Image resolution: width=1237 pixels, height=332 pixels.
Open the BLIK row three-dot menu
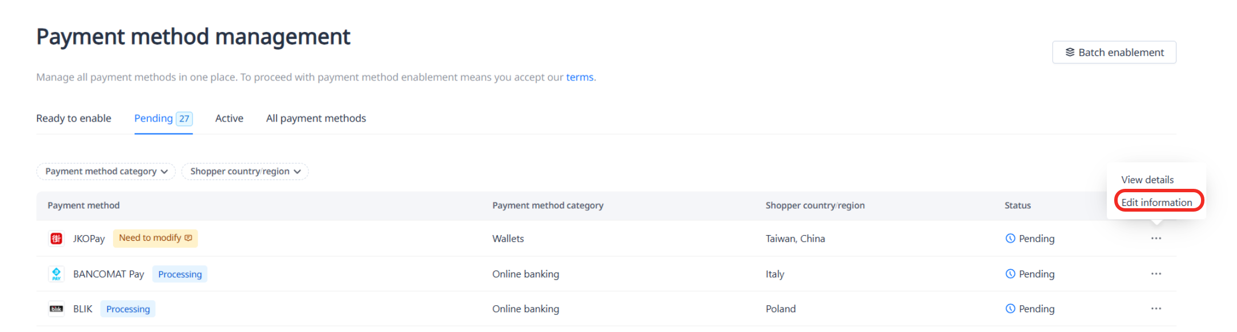click(1156, 309)
